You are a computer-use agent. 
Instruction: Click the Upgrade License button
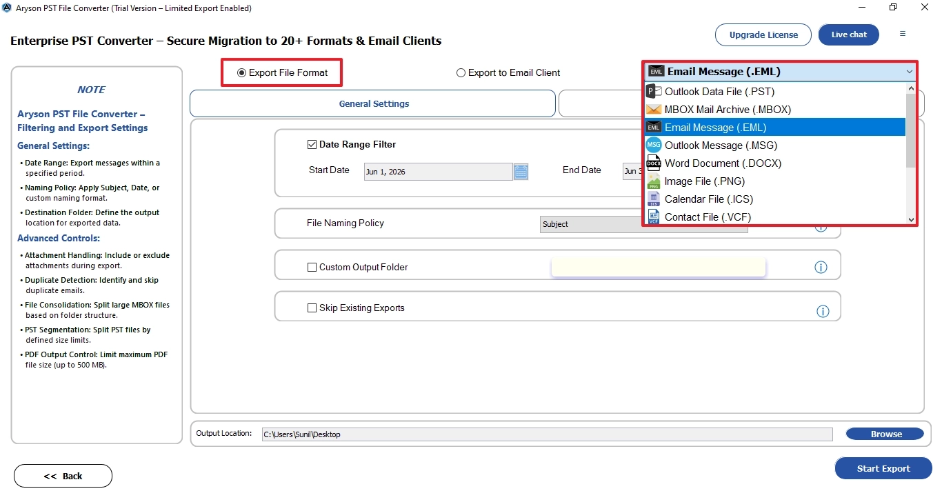pyautogui.click(x=763, y=34)
